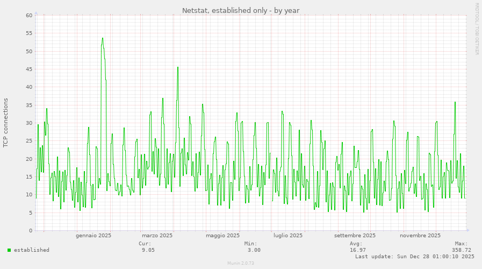Click the 'novembre 2025' x-axis label

pos(420,236)
